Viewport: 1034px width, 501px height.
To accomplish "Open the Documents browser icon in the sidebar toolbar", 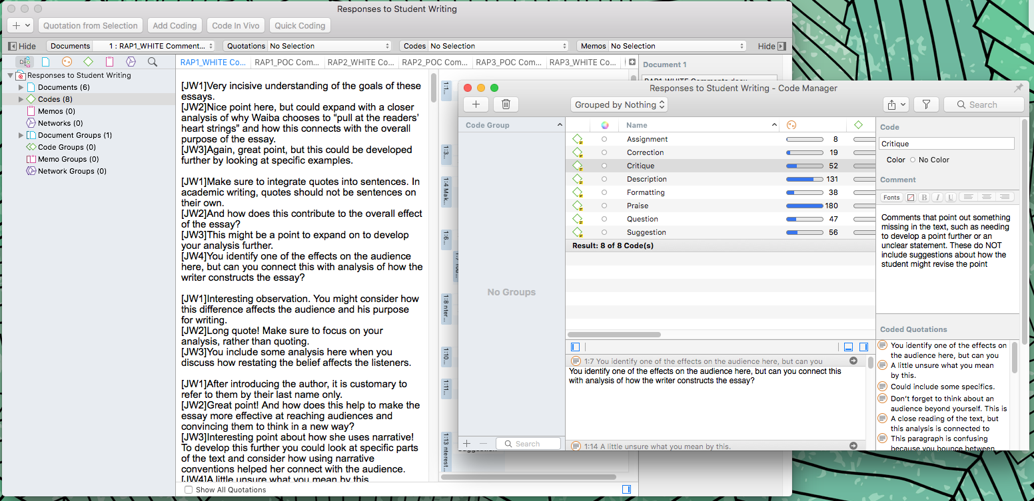I will pos(45,61).
